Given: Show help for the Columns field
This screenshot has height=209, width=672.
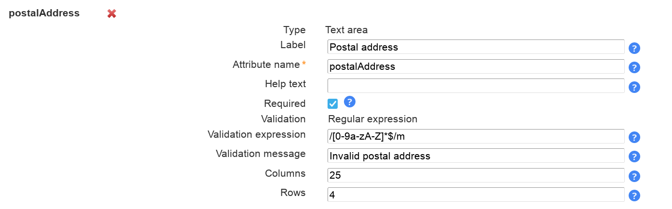Looking at the screenshot, I should tap(634, 176).
